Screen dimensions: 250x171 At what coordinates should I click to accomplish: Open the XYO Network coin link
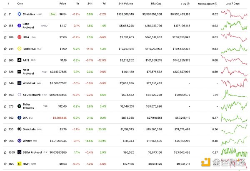click(31, 95)
